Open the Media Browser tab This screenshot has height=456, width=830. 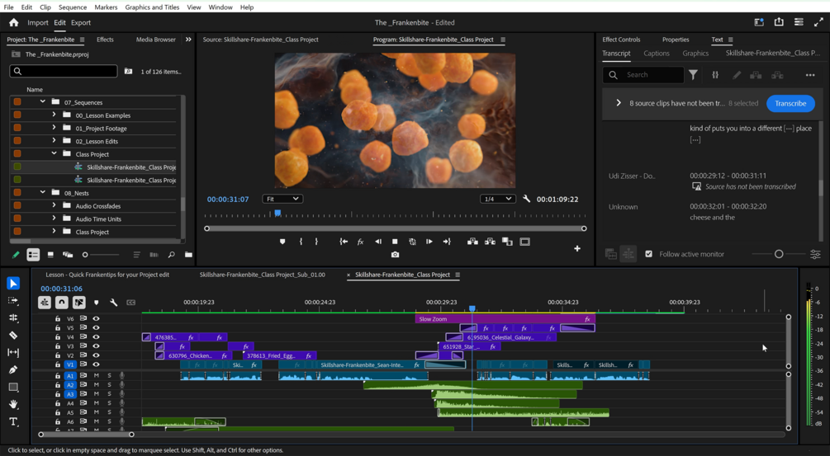155,40
